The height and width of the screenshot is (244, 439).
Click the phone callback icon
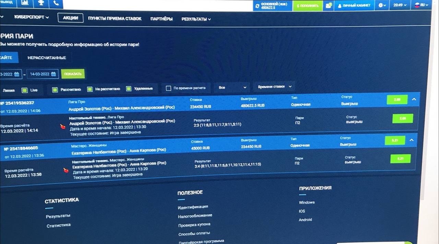(56, 3)
